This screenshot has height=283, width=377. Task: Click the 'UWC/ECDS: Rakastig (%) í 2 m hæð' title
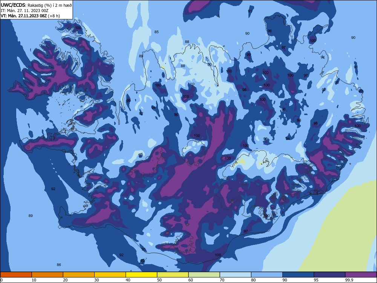tap(36, 5)
